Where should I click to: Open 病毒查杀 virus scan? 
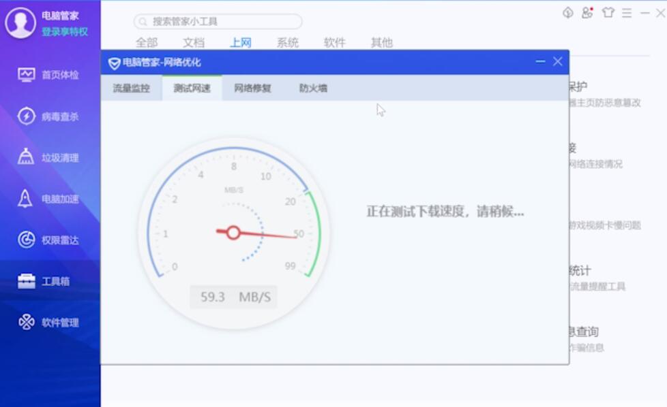pyautogui.click(x=48, y=116)
